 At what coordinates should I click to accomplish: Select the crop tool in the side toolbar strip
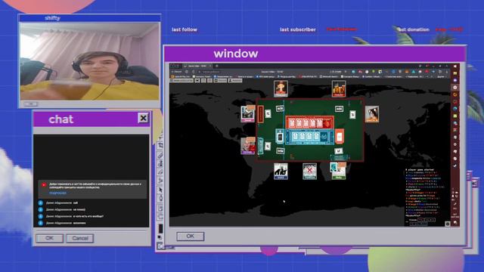160,146
